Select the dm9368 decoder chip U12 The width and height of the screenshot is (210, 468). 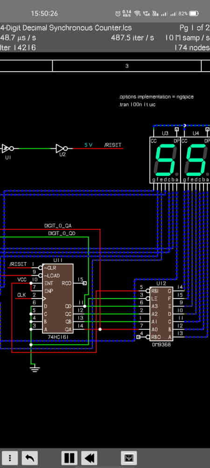161,314
